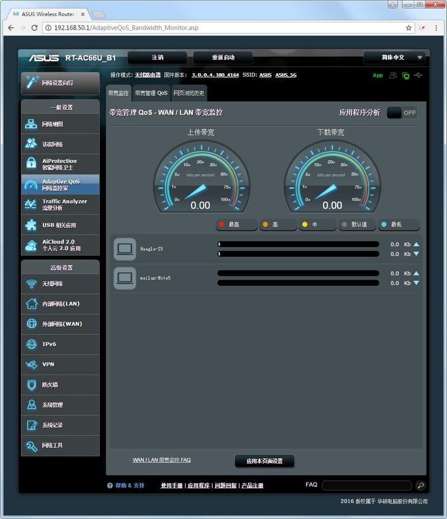
Task: Click the 应用本页面设置 apply button
Action: pos(264,461)
